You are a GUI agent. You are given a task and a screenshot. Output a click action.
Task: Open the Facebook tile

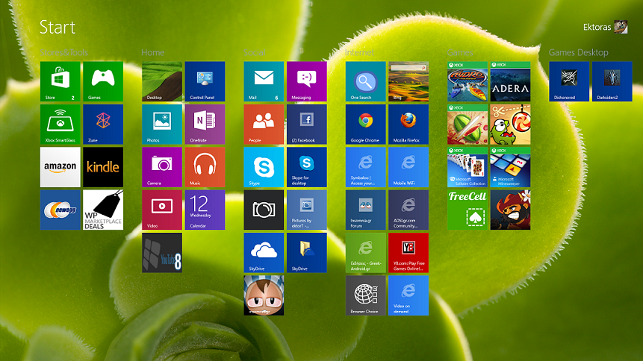pyautogui.click(x=307, y=124)
